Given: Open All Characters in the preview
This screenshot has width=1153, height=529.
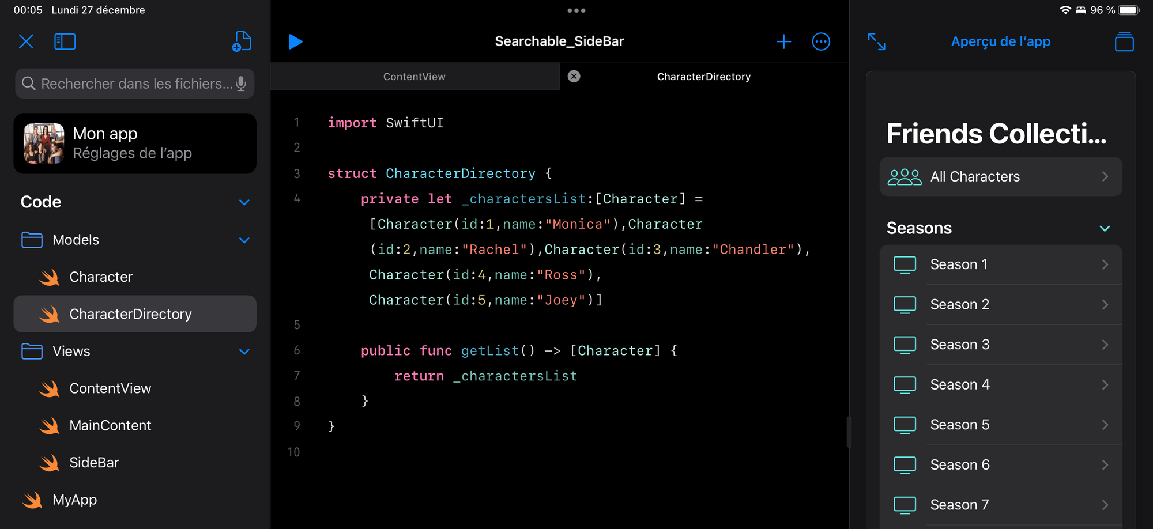Looking at the screenshot, I should click(x=1000, y=177).
